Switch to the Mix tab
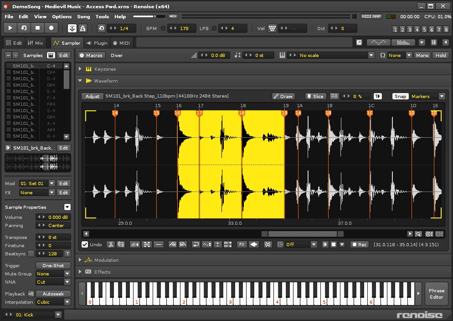 tap(35, 43)
